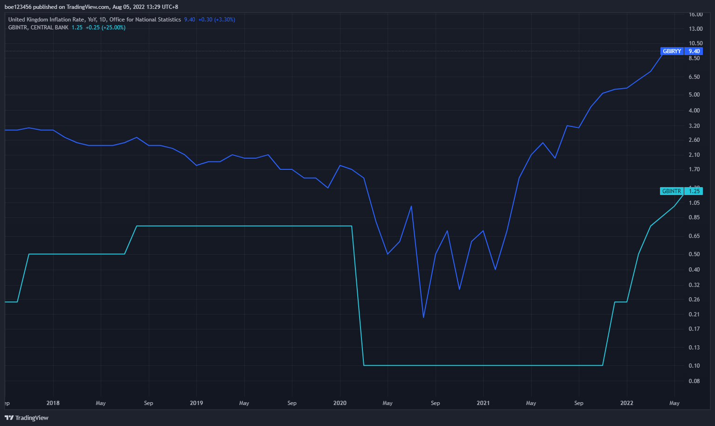The width and height of the screenshot is (715, 426).
Task: Open the 2022 year marker on timeline
Action: coord(627,403)
